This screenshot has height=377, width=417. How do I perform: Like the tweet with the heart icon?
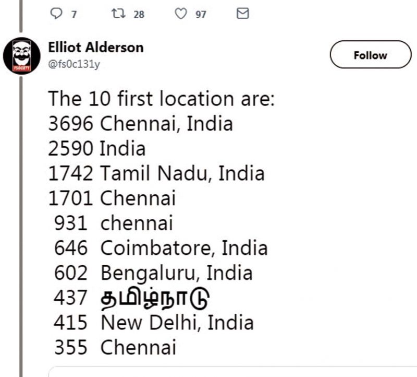coord(180,14)
